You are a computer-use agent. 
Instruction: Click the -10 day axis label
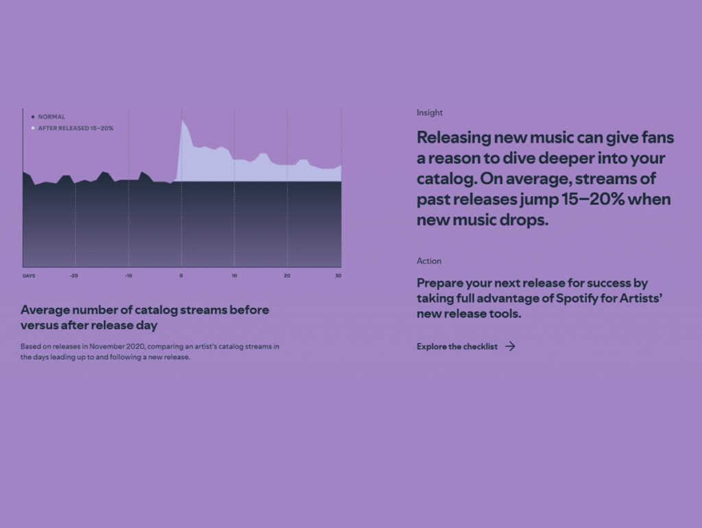click(x=128, y=276)
